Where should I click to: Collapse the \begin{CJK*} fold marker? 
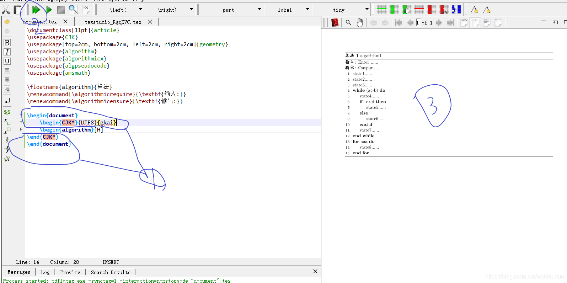pos(21,122)
